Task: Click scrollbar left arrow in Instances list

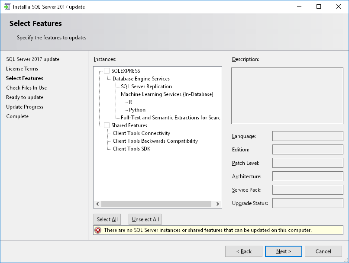Action: click(97, 204)
